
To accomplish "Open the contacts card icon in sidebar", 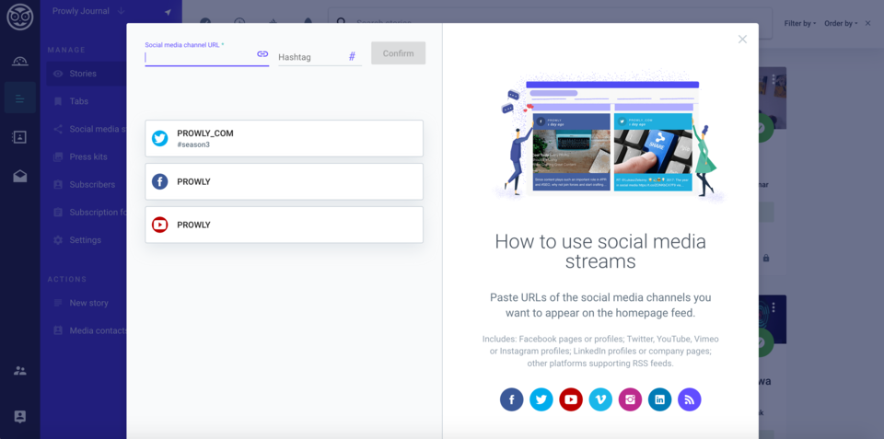I will click(x=19, y=137).
